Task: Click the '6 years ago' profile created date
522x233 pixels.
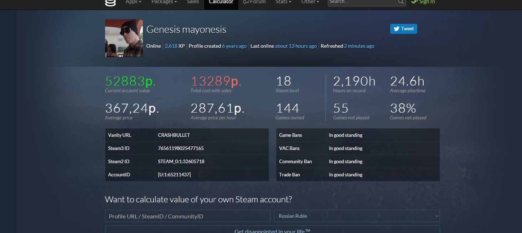Action: (234, 46)
